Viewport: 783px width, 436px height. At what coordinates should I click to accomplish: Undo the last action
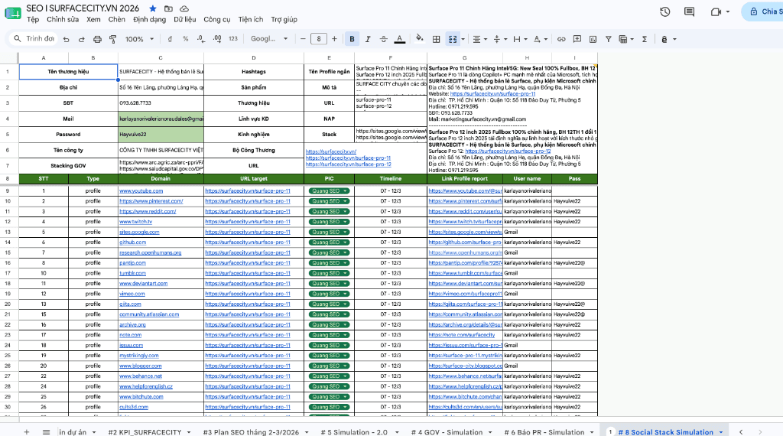click(66, 39)
